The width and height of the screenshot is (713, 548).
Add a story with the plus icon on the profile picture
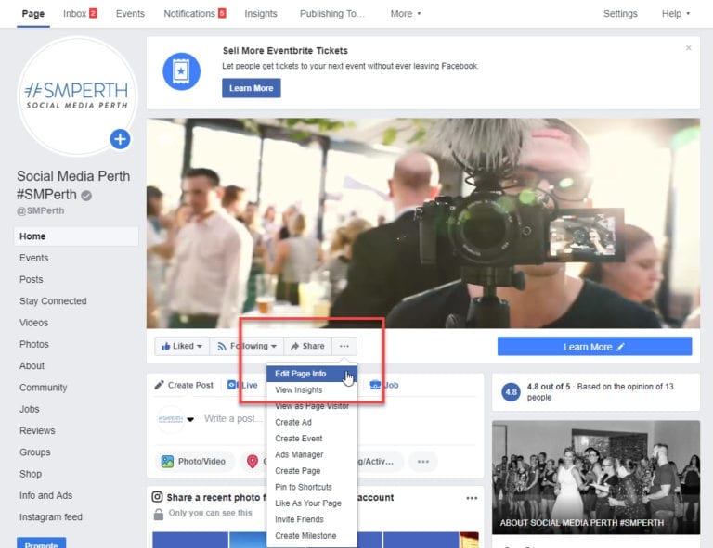coord(120,139)
